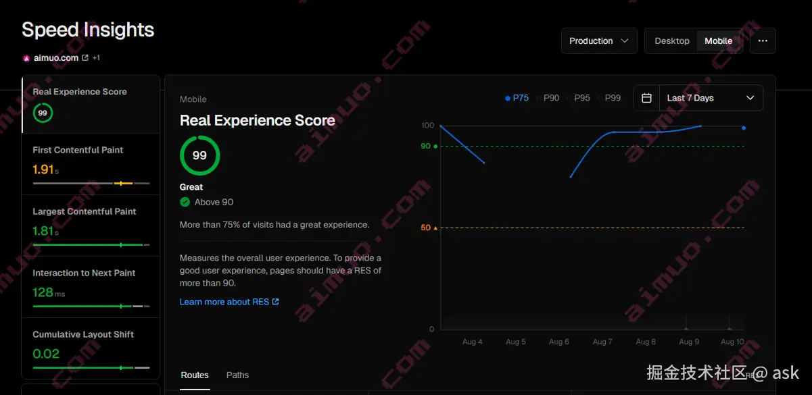Click the aimuo.com domain link
The width and height of the screenshot is (812, 395).
(x=57, y=57)
